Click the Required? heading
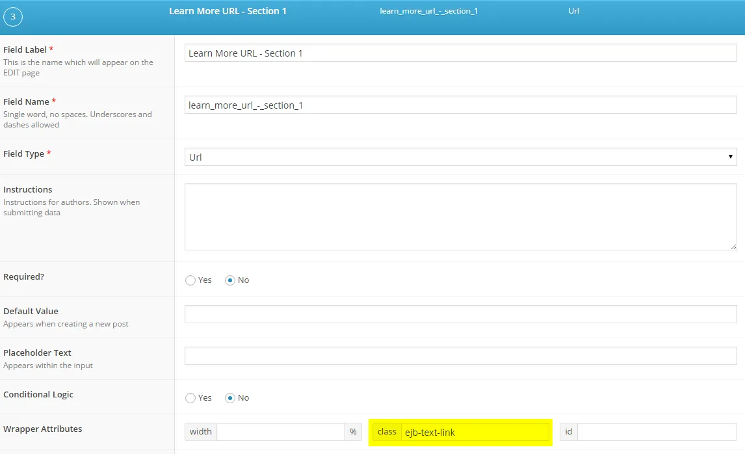The height and width of the screenshot is (454, 745). (24, 276)
